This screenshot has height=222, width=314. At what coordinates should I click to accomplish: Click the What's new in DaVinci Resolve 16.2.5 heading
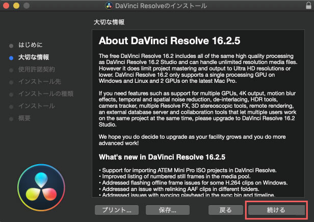pyautogui.click(x=162, y=157)
